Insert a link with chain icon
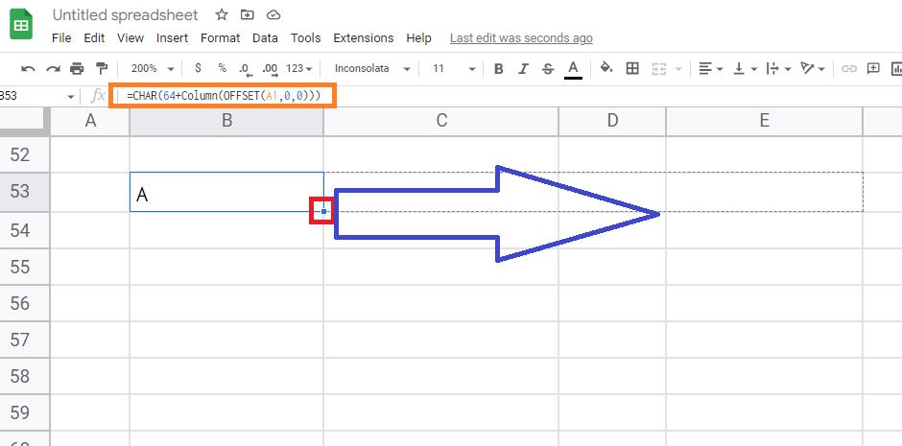This screenshot has height=446, width=902. click(x=848, y=69)
